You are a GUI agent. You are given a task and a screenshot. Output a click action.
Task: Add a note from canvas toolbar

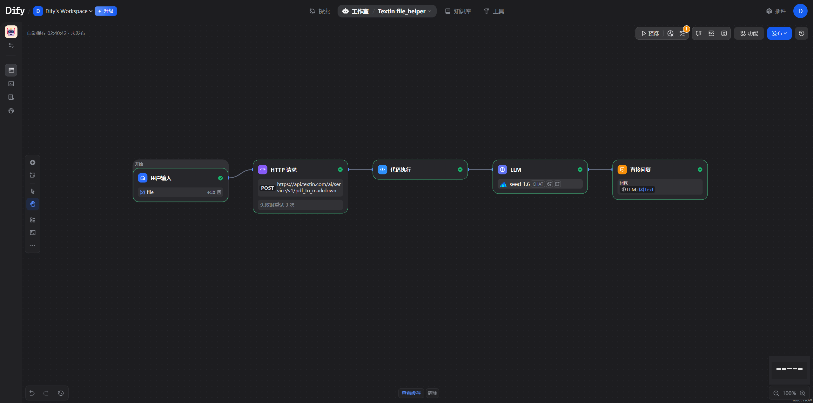tap(33, 175)
